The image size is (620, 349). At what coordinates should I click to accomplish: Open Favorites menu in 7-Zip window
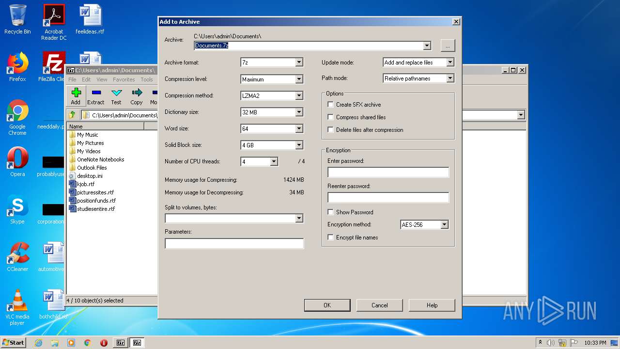coord(124,79)
